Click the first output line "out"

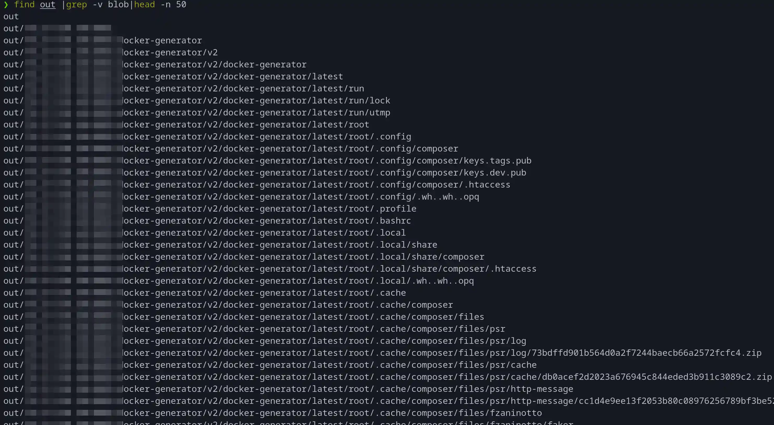click(11, 16)
